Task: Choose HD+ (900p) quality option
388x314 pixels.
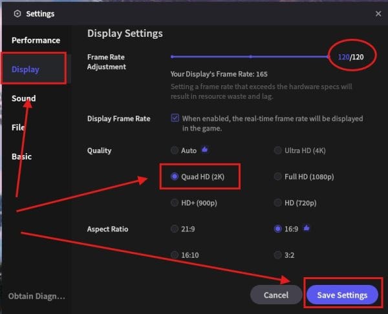Action: (175, 202)
